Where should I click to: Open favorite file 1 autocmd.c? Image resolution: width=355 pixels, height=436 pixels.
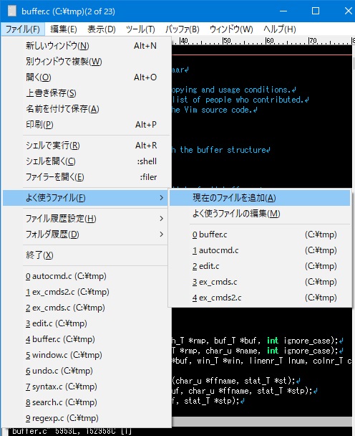coord(260,250)
